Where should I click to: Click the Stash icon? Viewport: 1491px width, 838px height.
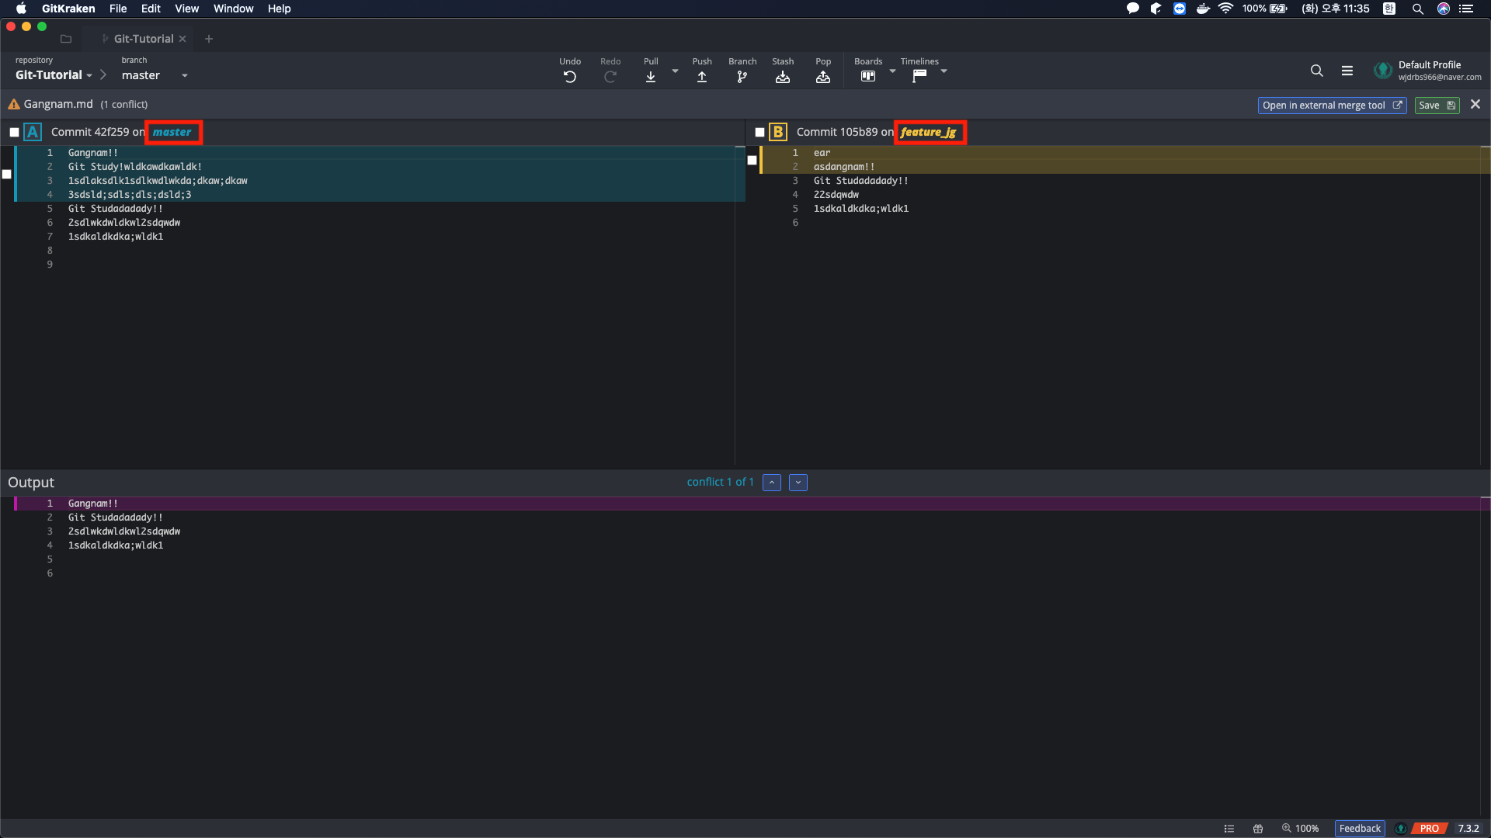click(x=782, y=77)
